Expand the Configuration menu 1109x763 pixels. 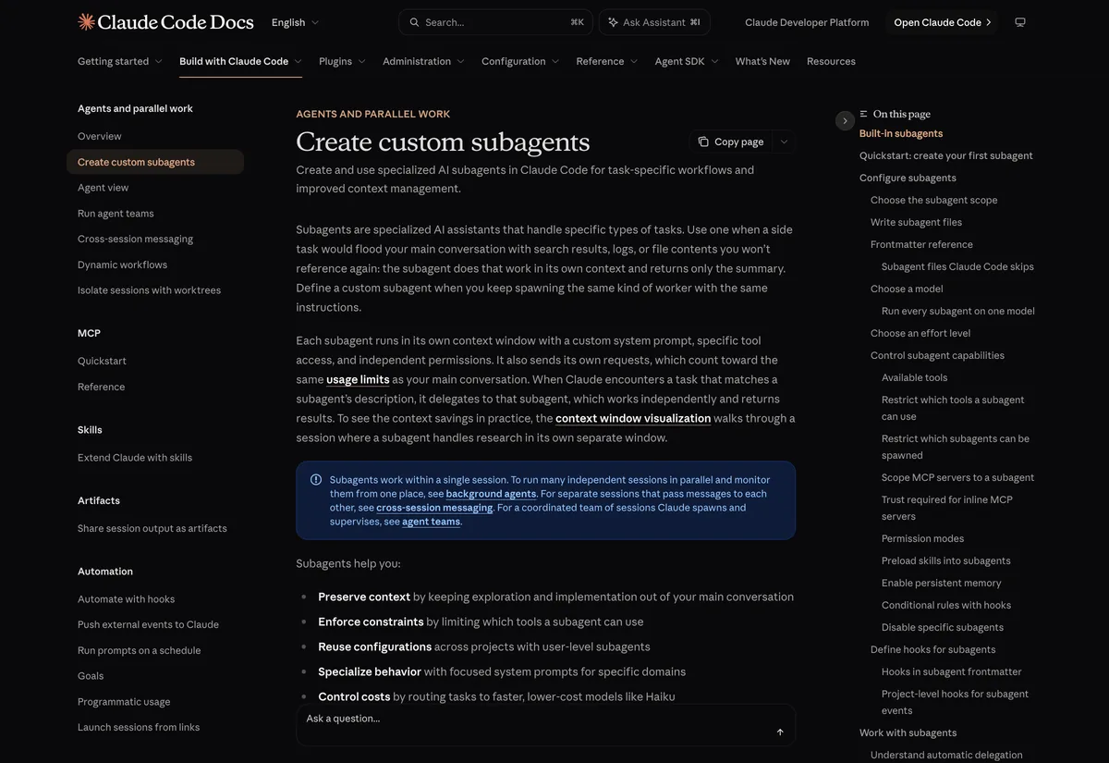(x=520, y=61)
